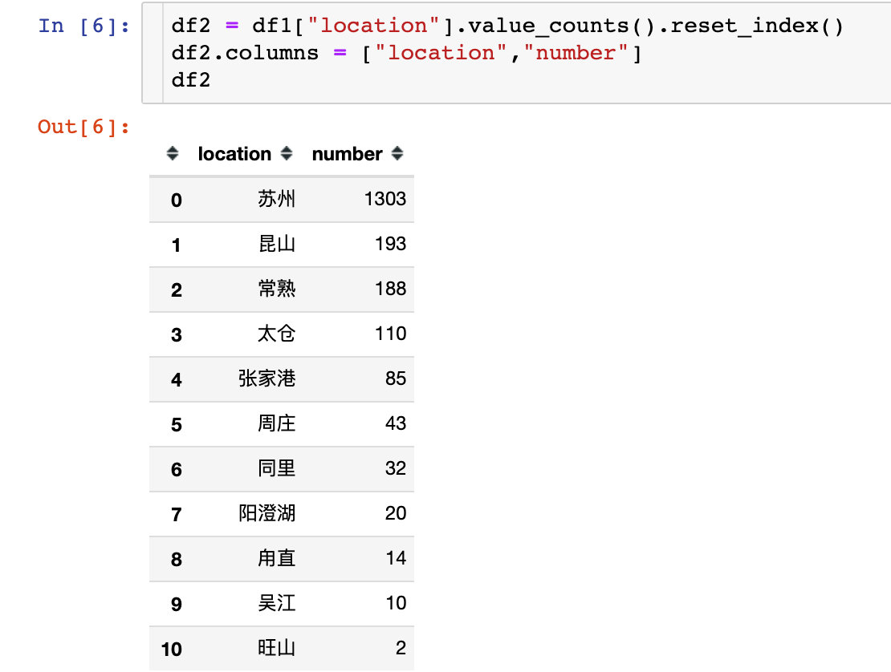Select the cell 甪直
The width and height of the screenshot is (891, 672).
pos(276,558)
